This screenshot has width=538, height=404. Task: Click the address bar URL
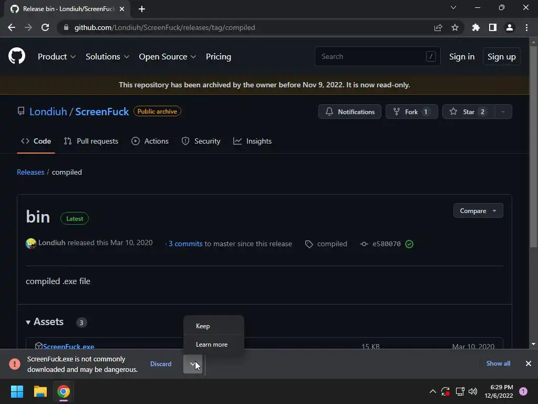point(164,27)
